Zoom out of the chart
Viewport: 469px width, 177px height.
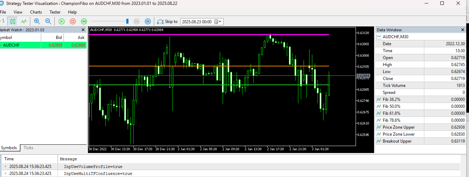tap(48, 22)
